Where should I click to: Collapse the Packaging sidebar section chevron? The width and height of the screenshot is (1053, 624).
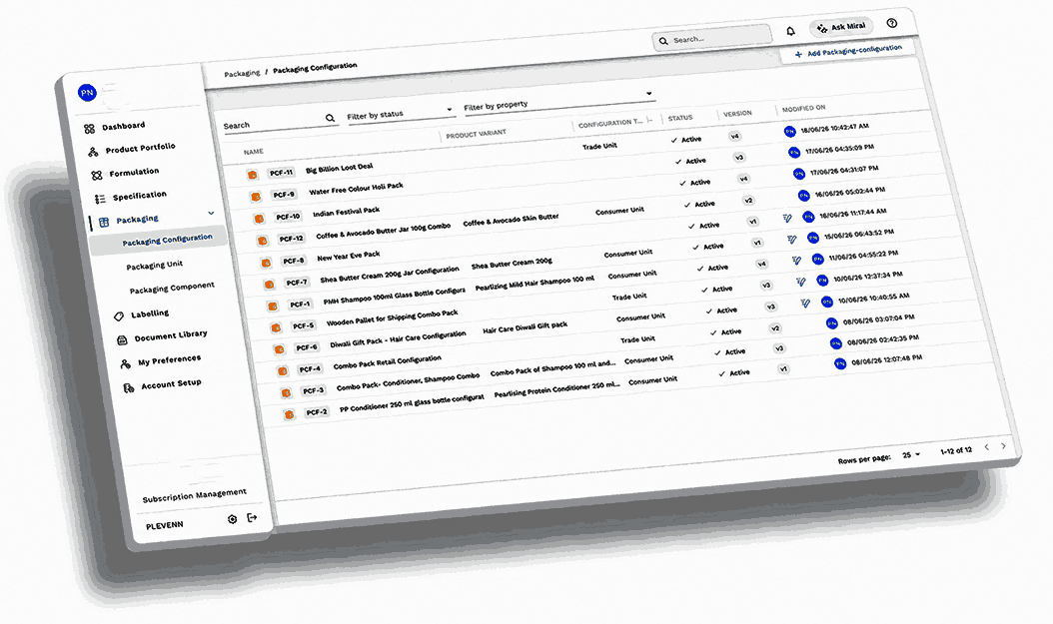[211, 213]
